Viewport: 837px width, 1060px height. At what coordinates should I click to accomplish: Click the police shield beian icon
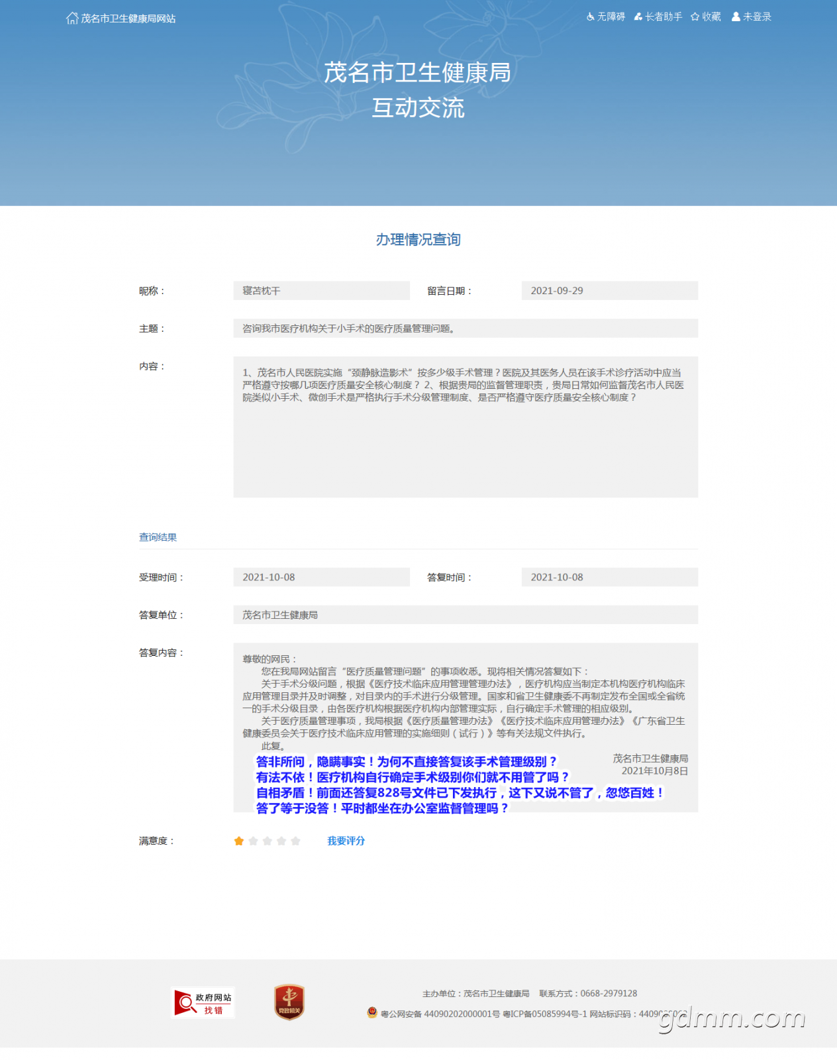(372, 1012)
